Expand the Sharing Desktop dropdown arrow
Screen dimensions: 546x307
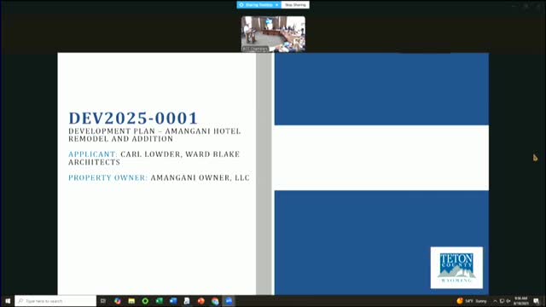[x=276, y=5]
